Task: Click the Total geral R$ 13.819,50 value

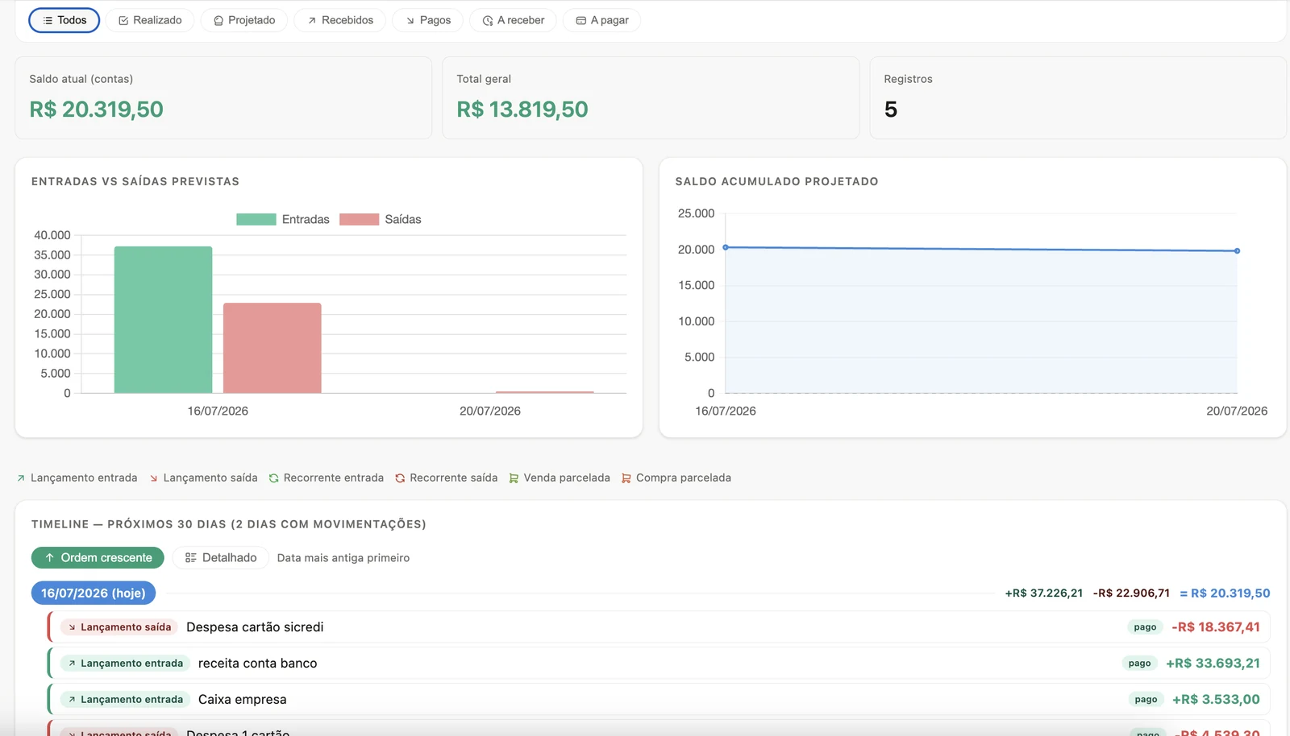Action: point(522,110)
